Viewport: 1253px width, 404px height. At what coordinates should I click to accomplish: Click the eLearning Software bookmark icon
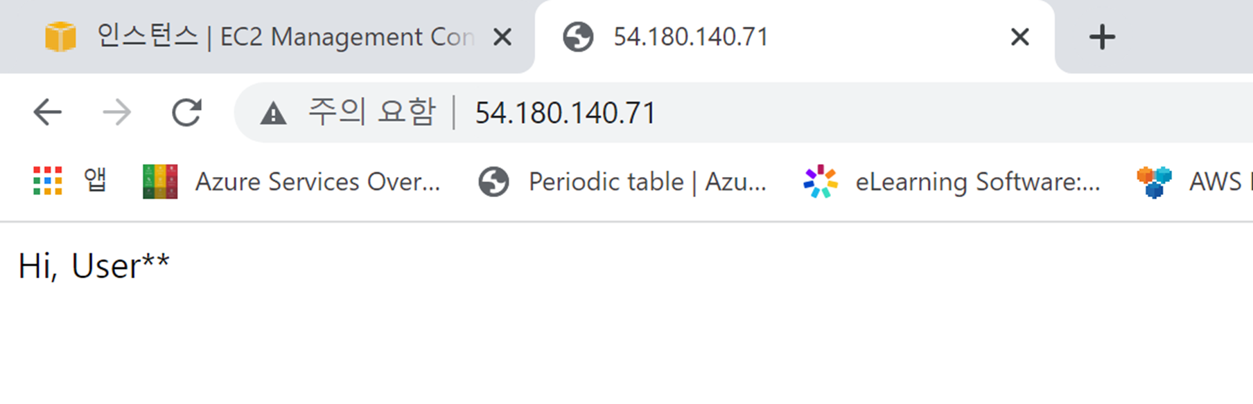821,181
